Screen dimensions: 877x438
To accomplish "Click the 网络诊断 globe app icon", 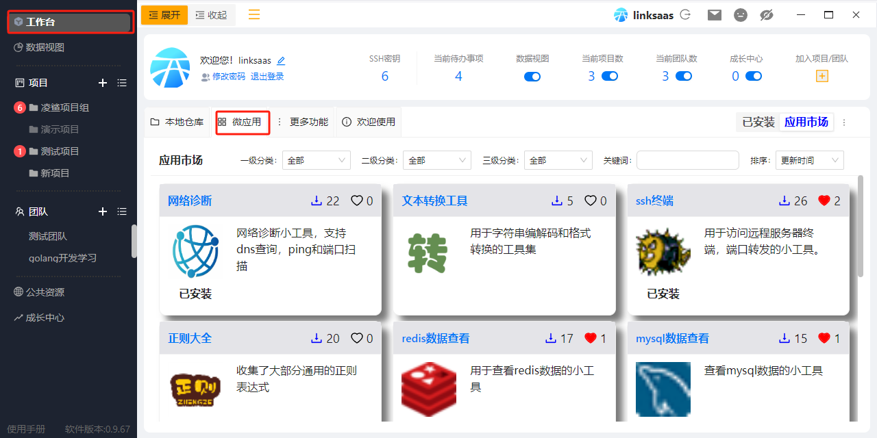I will (195, 253).
